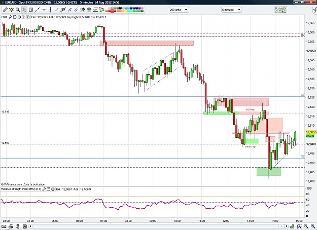Screen dimensions: 317x230
Task: Click the bottom-left keyboard-style icon
Action: click(x=4, y=226)
